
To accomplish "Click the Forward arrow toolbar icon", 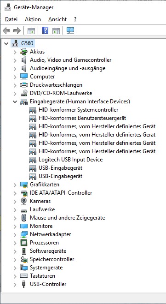I will 17,30.
